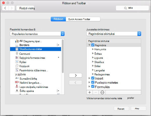The height and width of the screenshot is (116, 151).
Task: Click the Revert button
Action: tap(121, 109)
